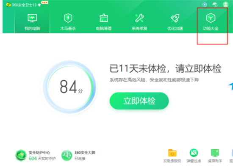Open the 木马查杀 shield icon
This screenshot has width=233, height=167.
click(68, 18)
